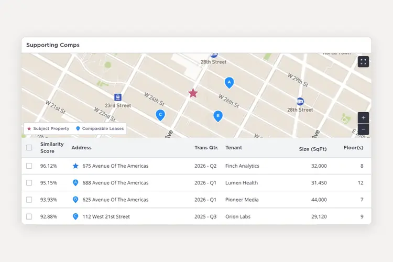Click the blue star icon beside 675 Avenue
393x262 pixels.
click(75, 166)
